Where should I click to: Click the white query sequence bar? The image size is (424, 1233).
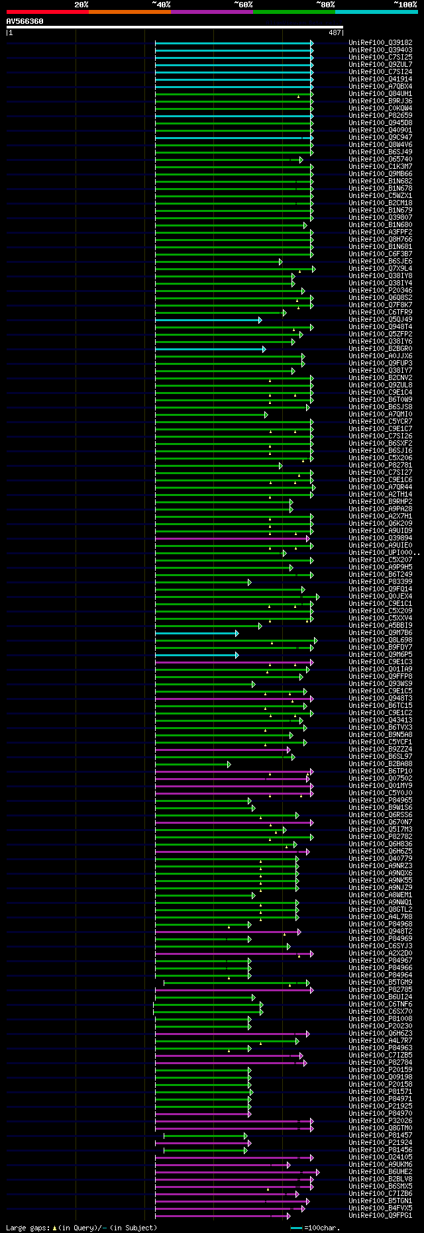175,27
